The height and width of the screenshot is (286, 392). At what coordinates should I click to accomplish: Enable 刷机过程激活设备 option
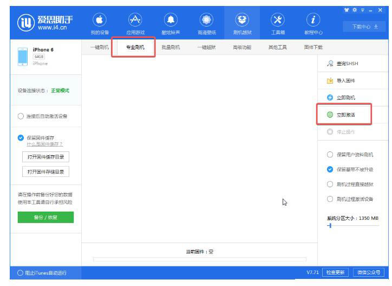[x=330, y=199]
